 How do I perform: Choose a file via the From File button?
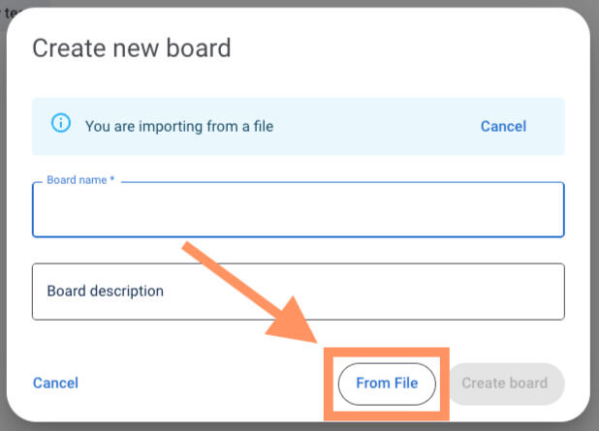(x=387, y=384)
